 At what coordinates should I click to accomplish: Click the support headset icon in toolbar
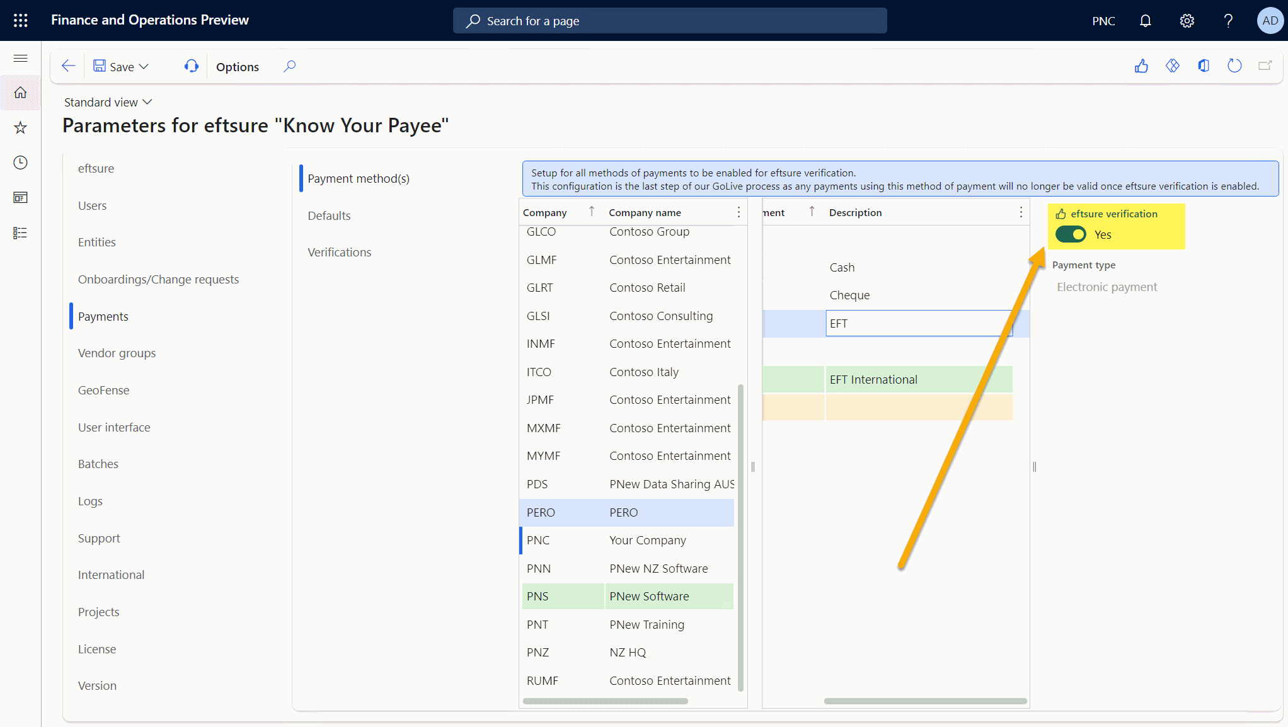191,66
